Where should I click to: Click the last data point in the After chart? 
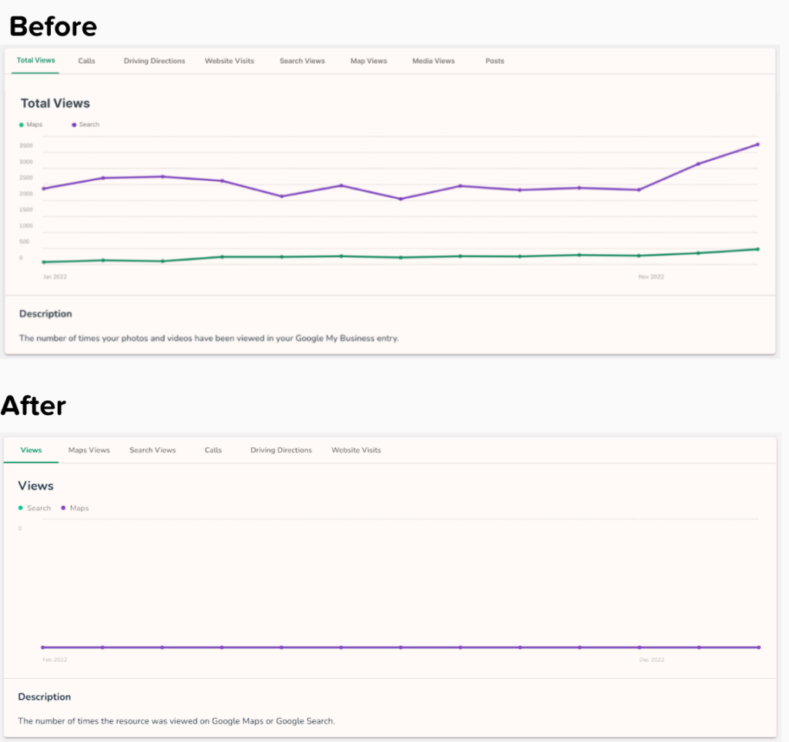[759, 647]
